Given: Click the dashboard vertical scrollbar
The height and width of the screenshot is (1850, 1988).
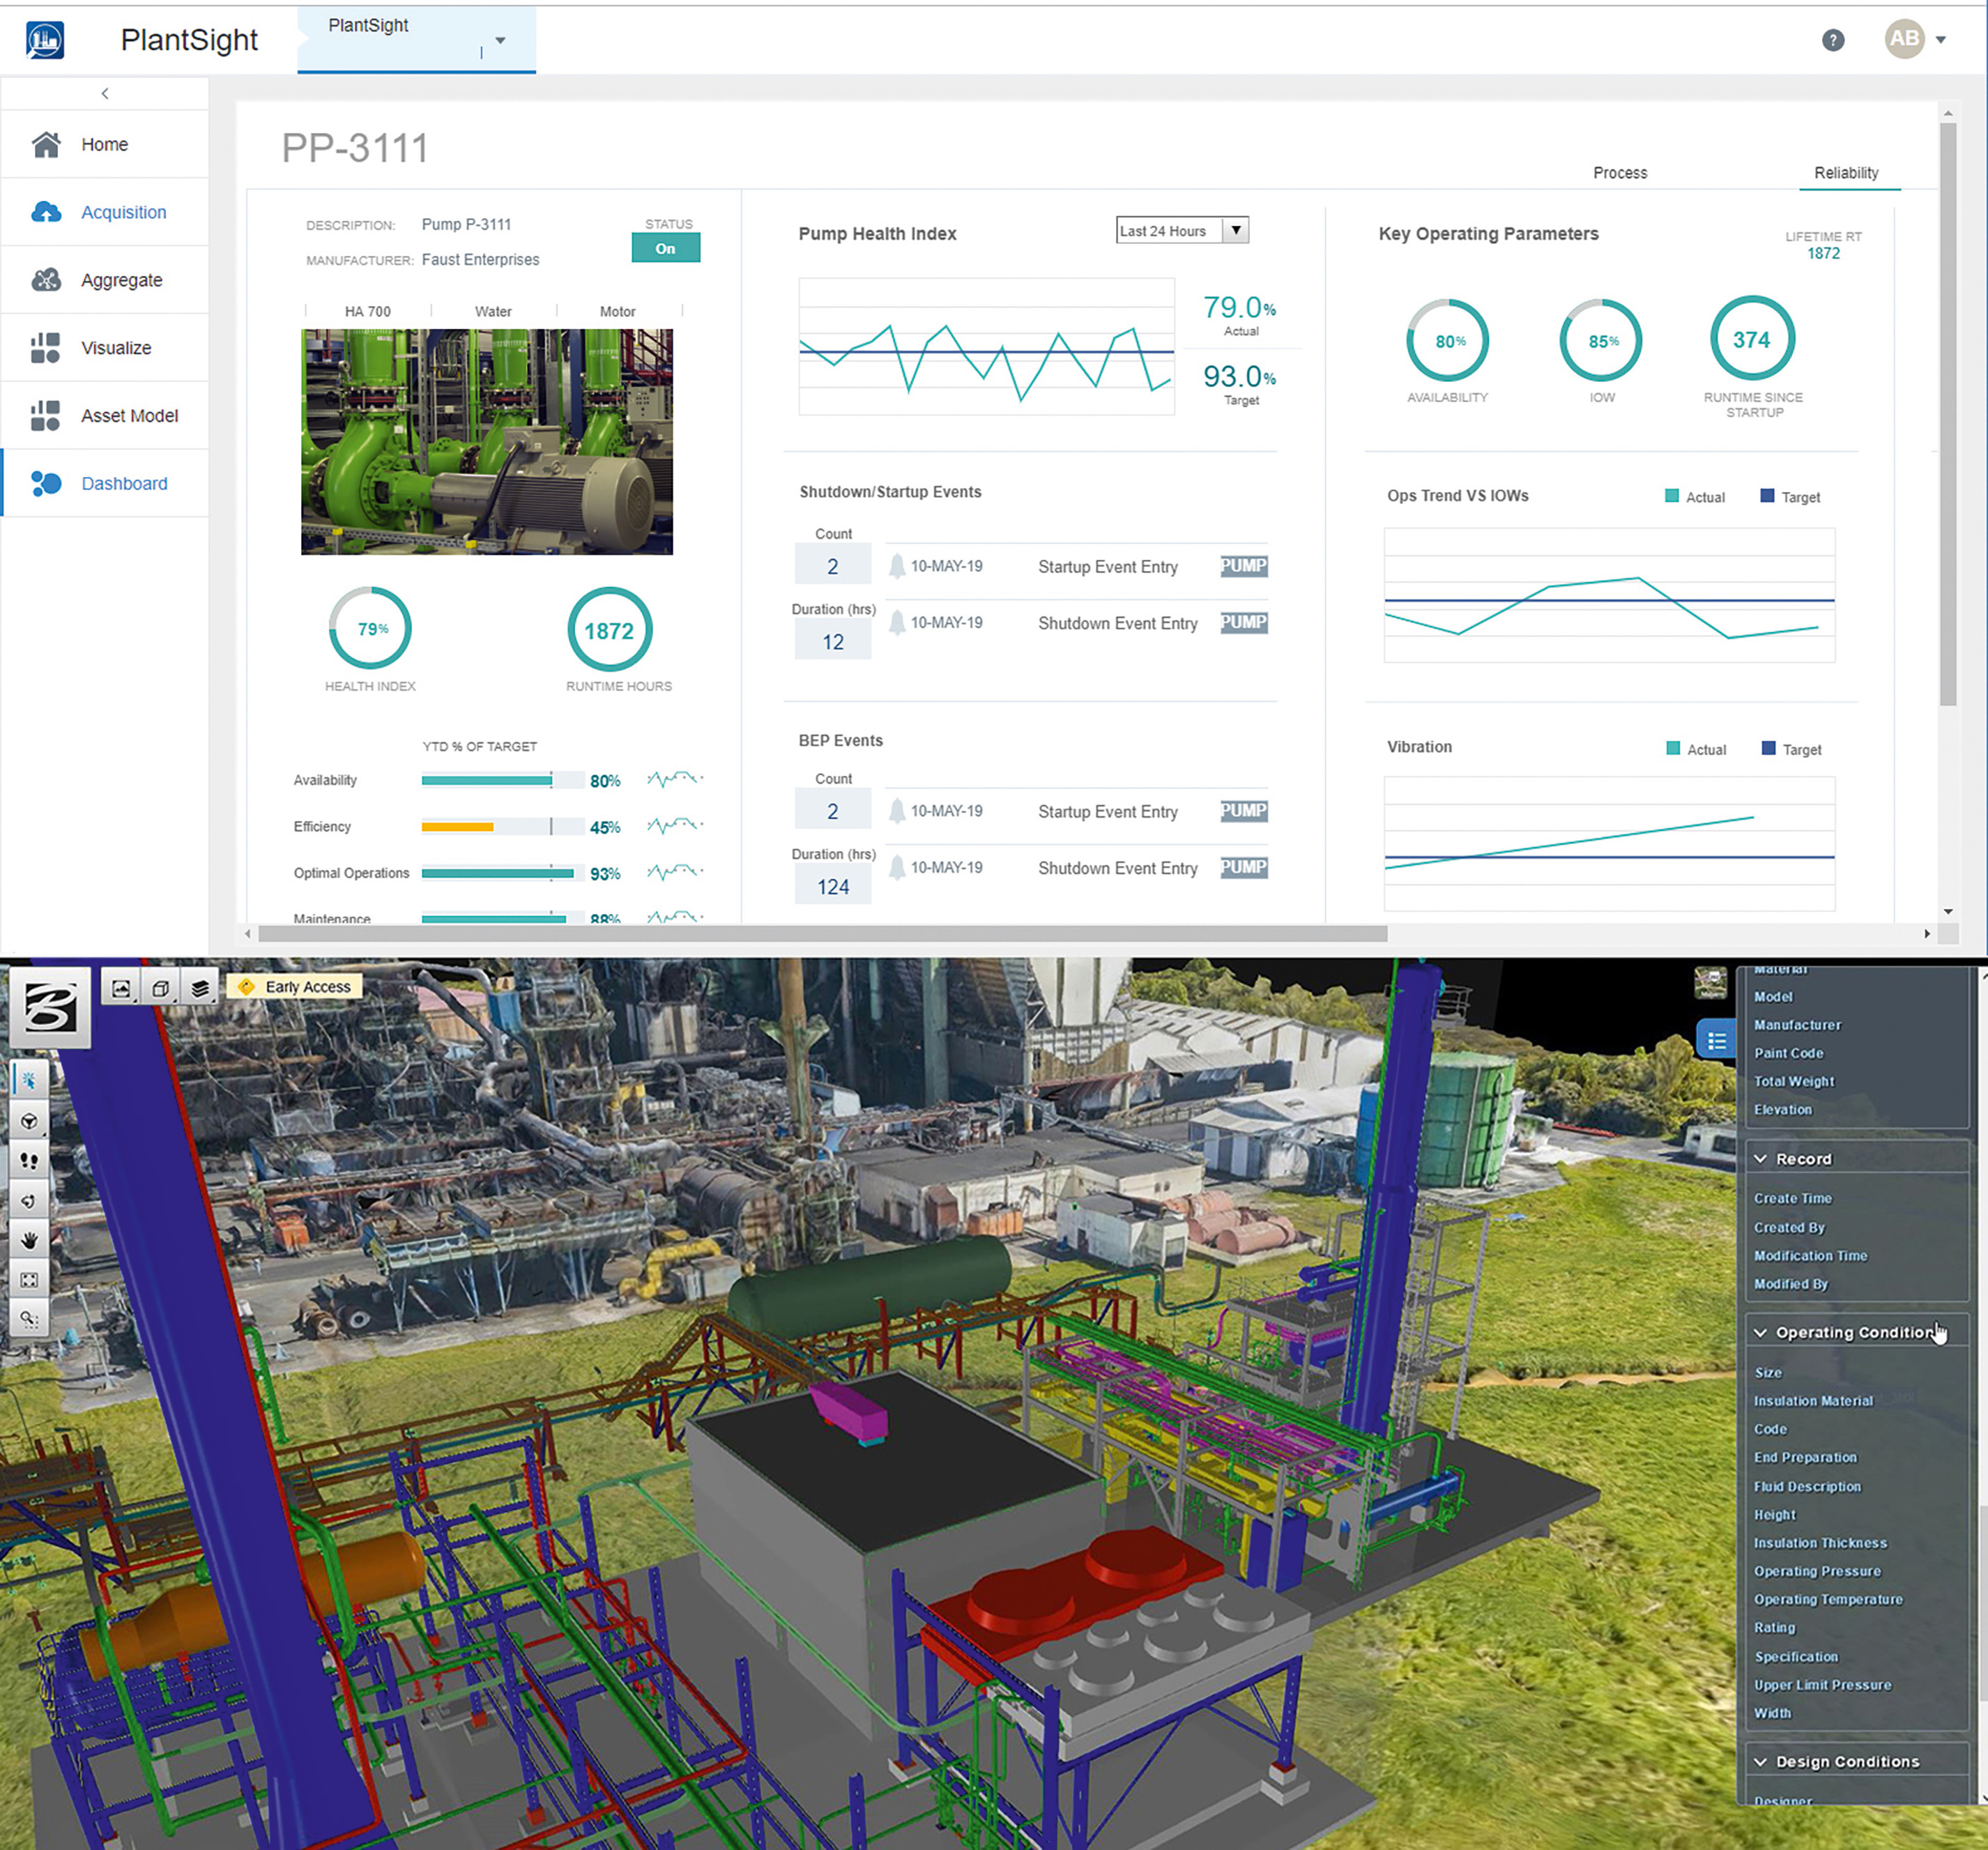Looking at the screenshot, I should pos(1947,415).
